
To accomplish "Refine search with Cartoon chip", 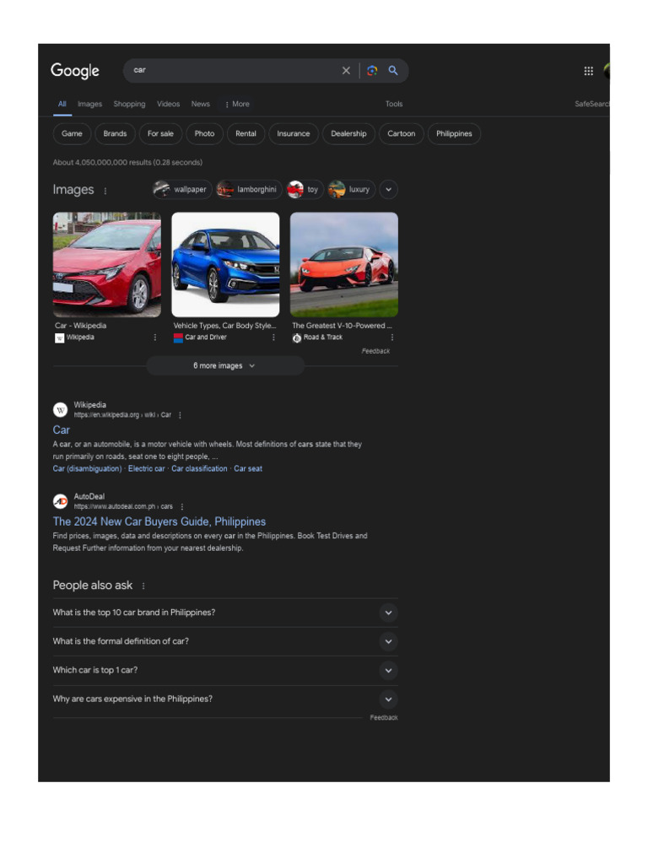I will (401, 134).
